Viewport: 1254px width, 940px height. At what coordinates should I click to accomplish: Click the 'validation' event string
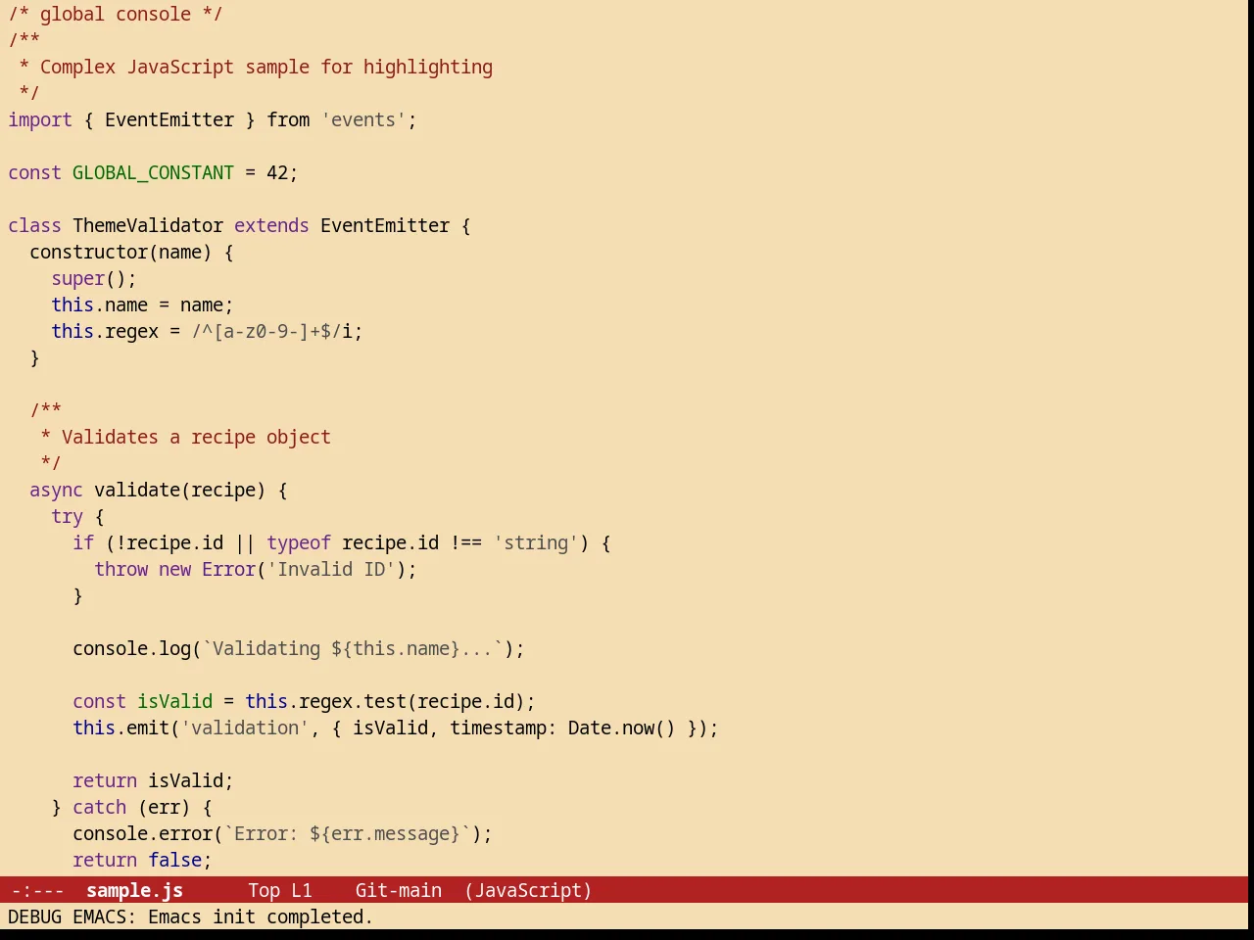tap(245, 728)
